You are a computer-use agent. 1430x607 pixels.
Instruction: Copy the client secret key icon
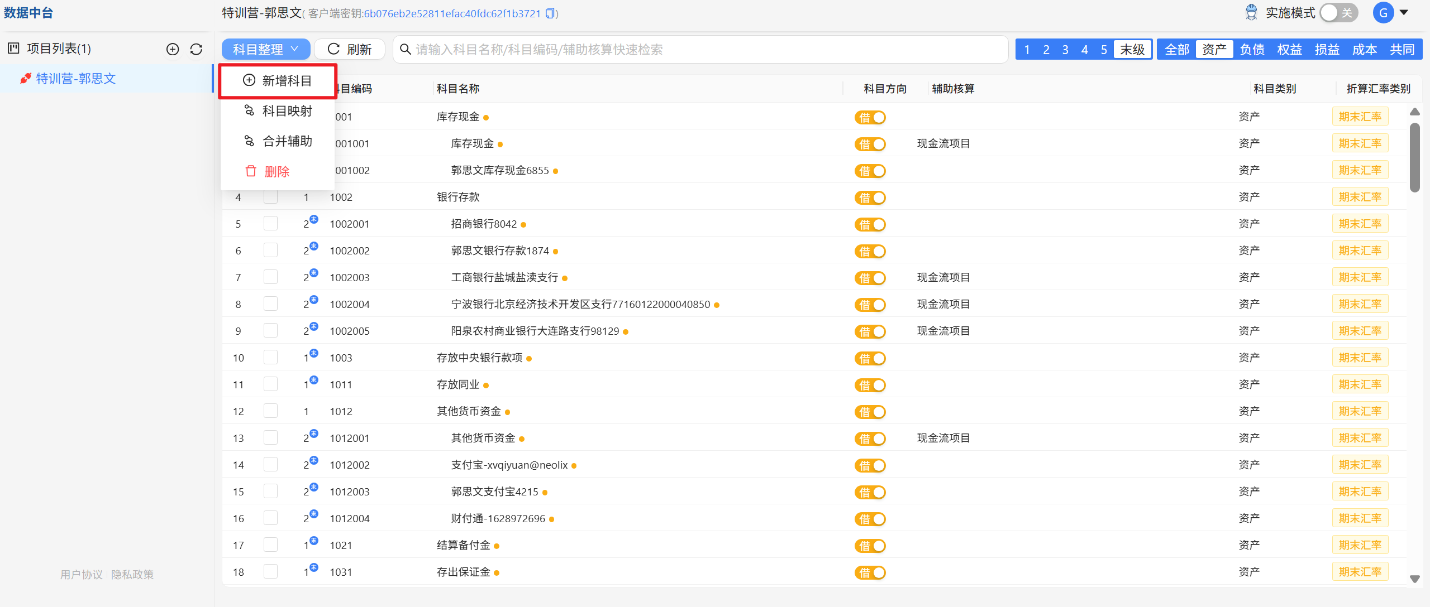pos(550,13)
